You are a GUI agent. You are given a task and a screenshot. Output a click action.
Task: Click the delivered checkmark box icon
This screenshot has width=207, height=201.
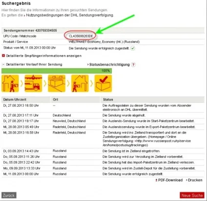click(x=103, y=83)
